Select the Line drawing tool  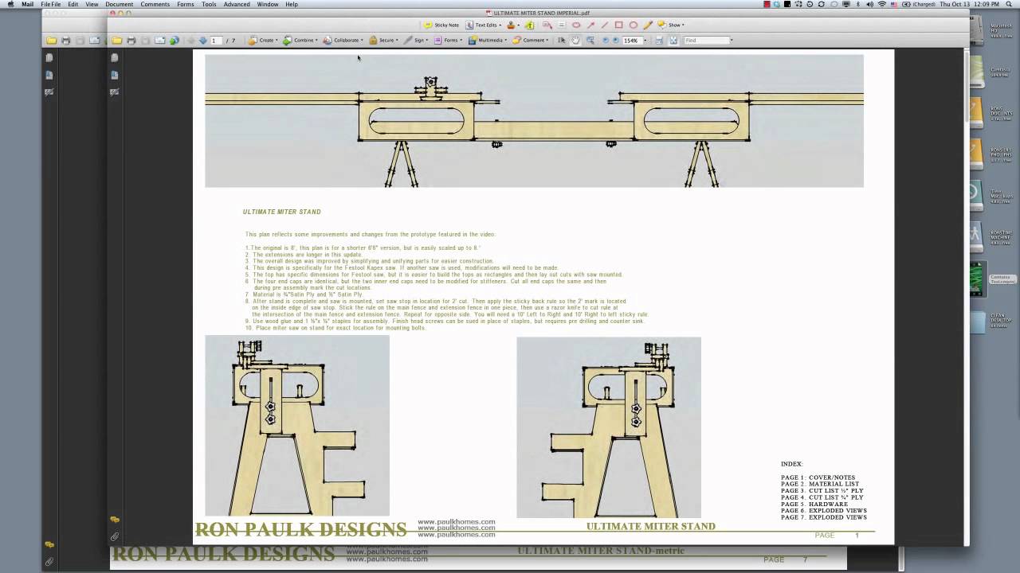605,25
